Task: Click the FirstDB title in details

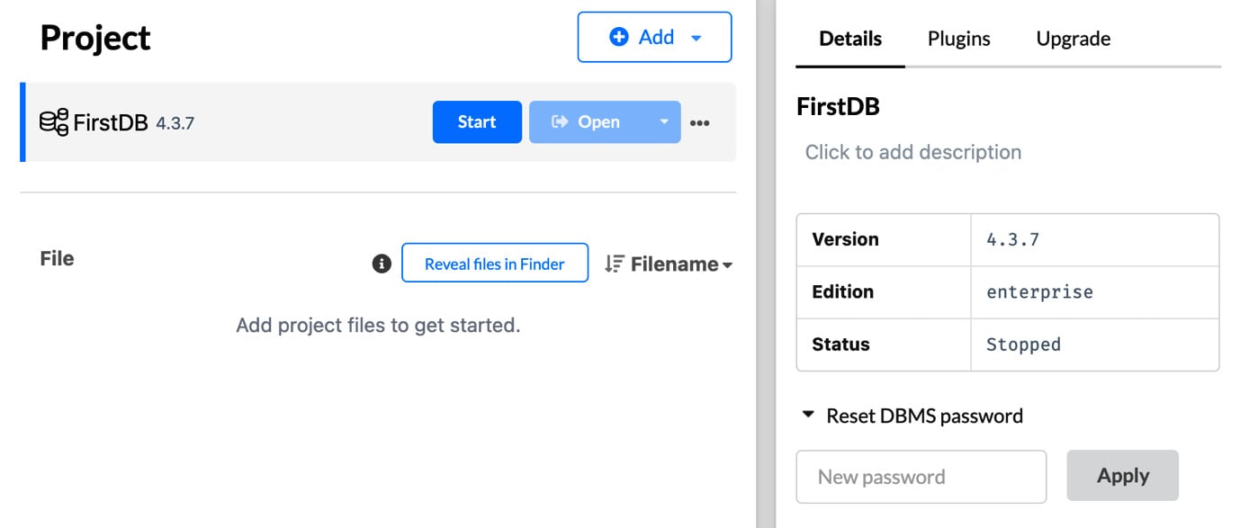Action: (838, 106)
